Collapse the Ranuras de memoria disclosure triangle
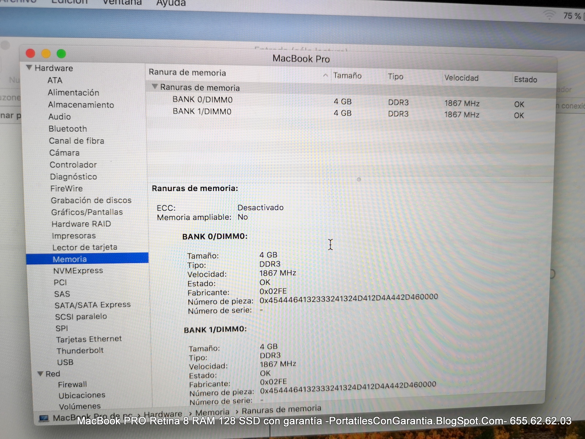Screen dimensions: 585x439 point(155,87)
